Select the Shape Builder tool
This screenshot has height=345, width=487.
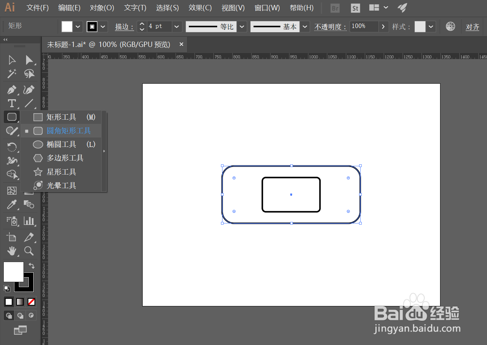12,174
